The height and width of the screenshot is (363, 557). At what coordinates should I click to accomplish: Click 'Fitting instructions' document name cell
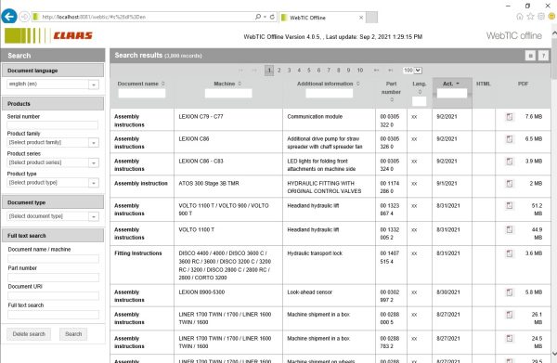pos(142,265)
